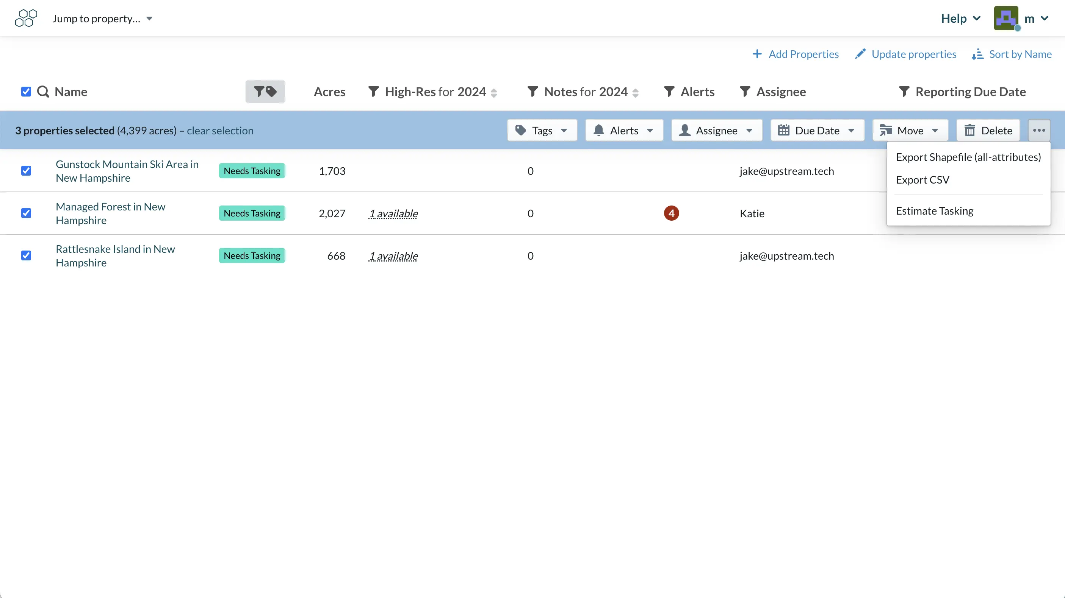This screenshot has width=1065, height=598.
Task: Click the 3 properties selected text
Action: click(x=65, y=131)
